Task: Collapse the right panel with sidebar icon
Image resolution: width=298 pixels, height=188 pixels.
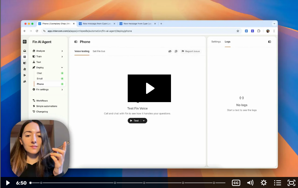Action: pyautogui.click(x=270, y=42)
